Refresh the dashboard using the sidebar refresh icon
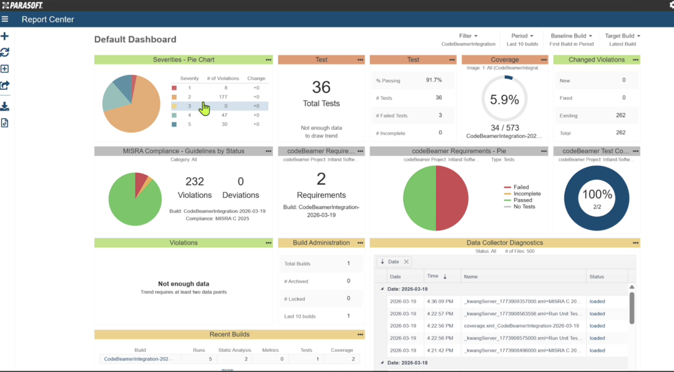Image resolution: width=674 pixels, height=372 pixels. coord(5,52)
